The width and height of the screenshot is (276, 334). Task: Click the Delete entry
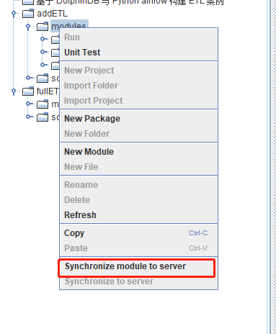(138, 200)
